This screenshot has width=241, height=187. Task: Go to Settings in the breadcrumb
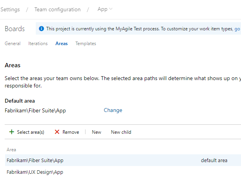tap(10, 9)
